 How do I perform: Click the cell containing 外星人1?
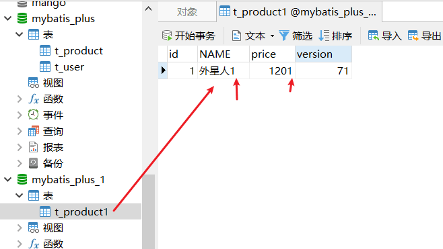[x=224, y=70]
